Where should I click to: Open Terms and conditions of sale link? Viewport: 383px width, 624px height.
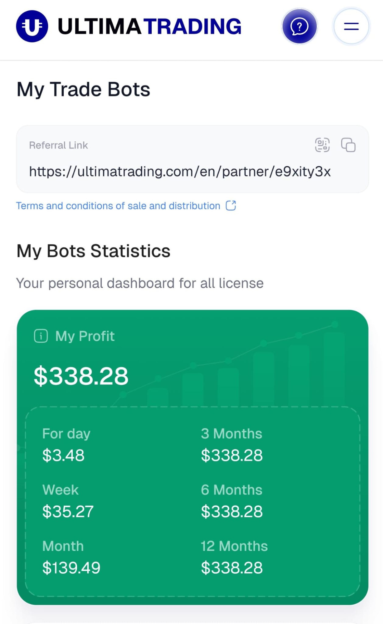118,206
